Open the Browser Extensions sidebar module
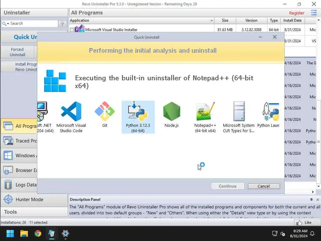The image size is (321, 241). tap(19, 170)
